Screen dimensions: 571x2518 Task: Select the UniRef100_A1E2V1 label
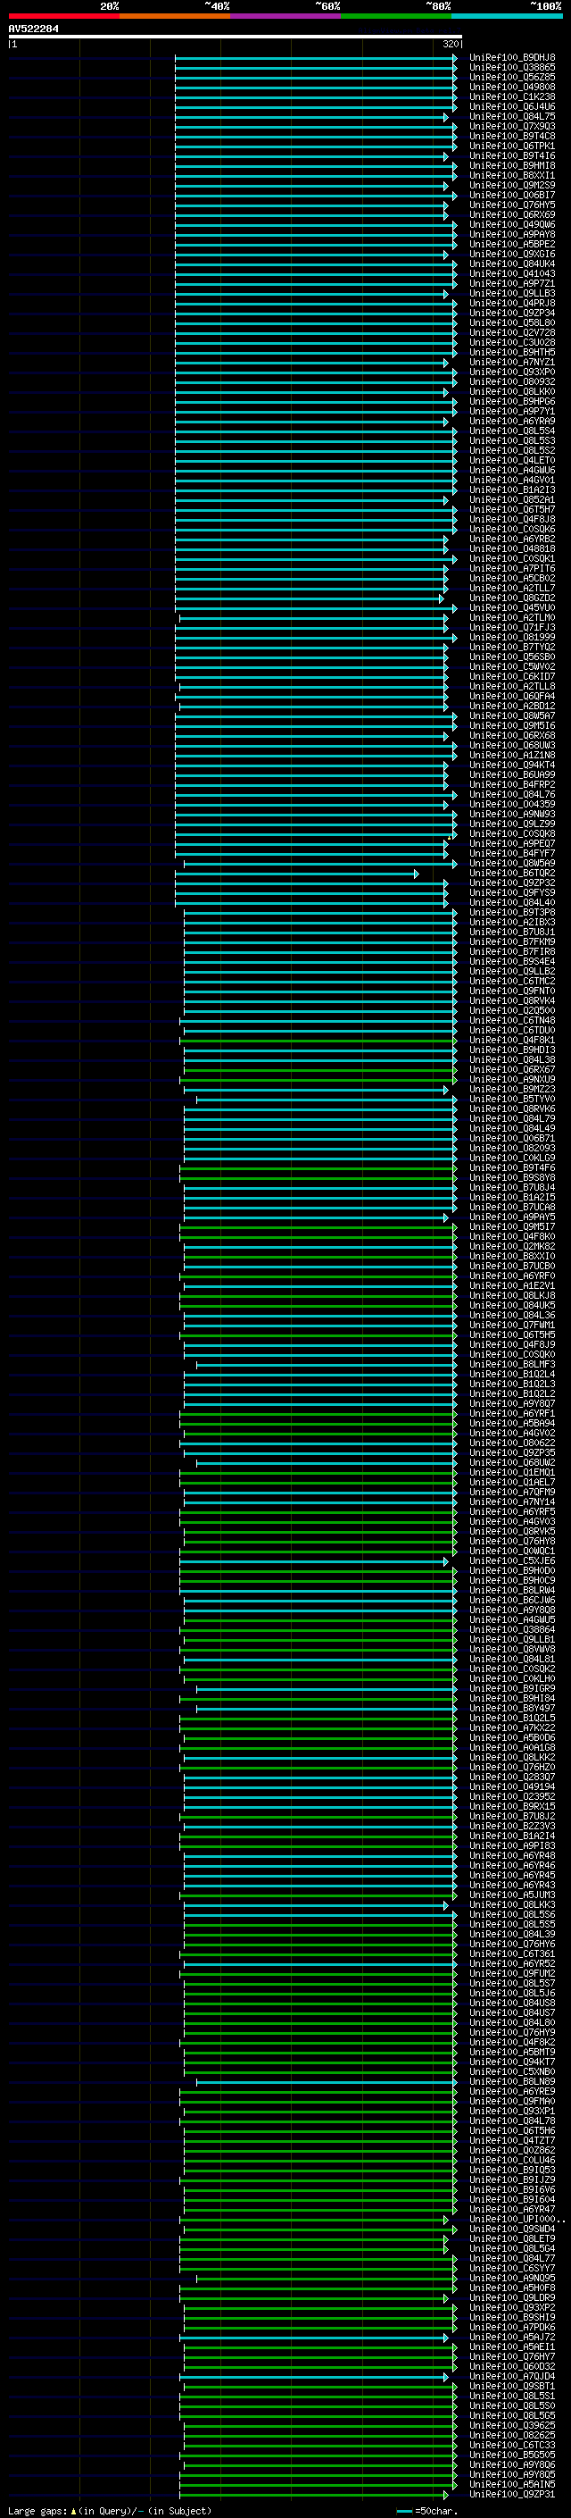(512, 1286)
